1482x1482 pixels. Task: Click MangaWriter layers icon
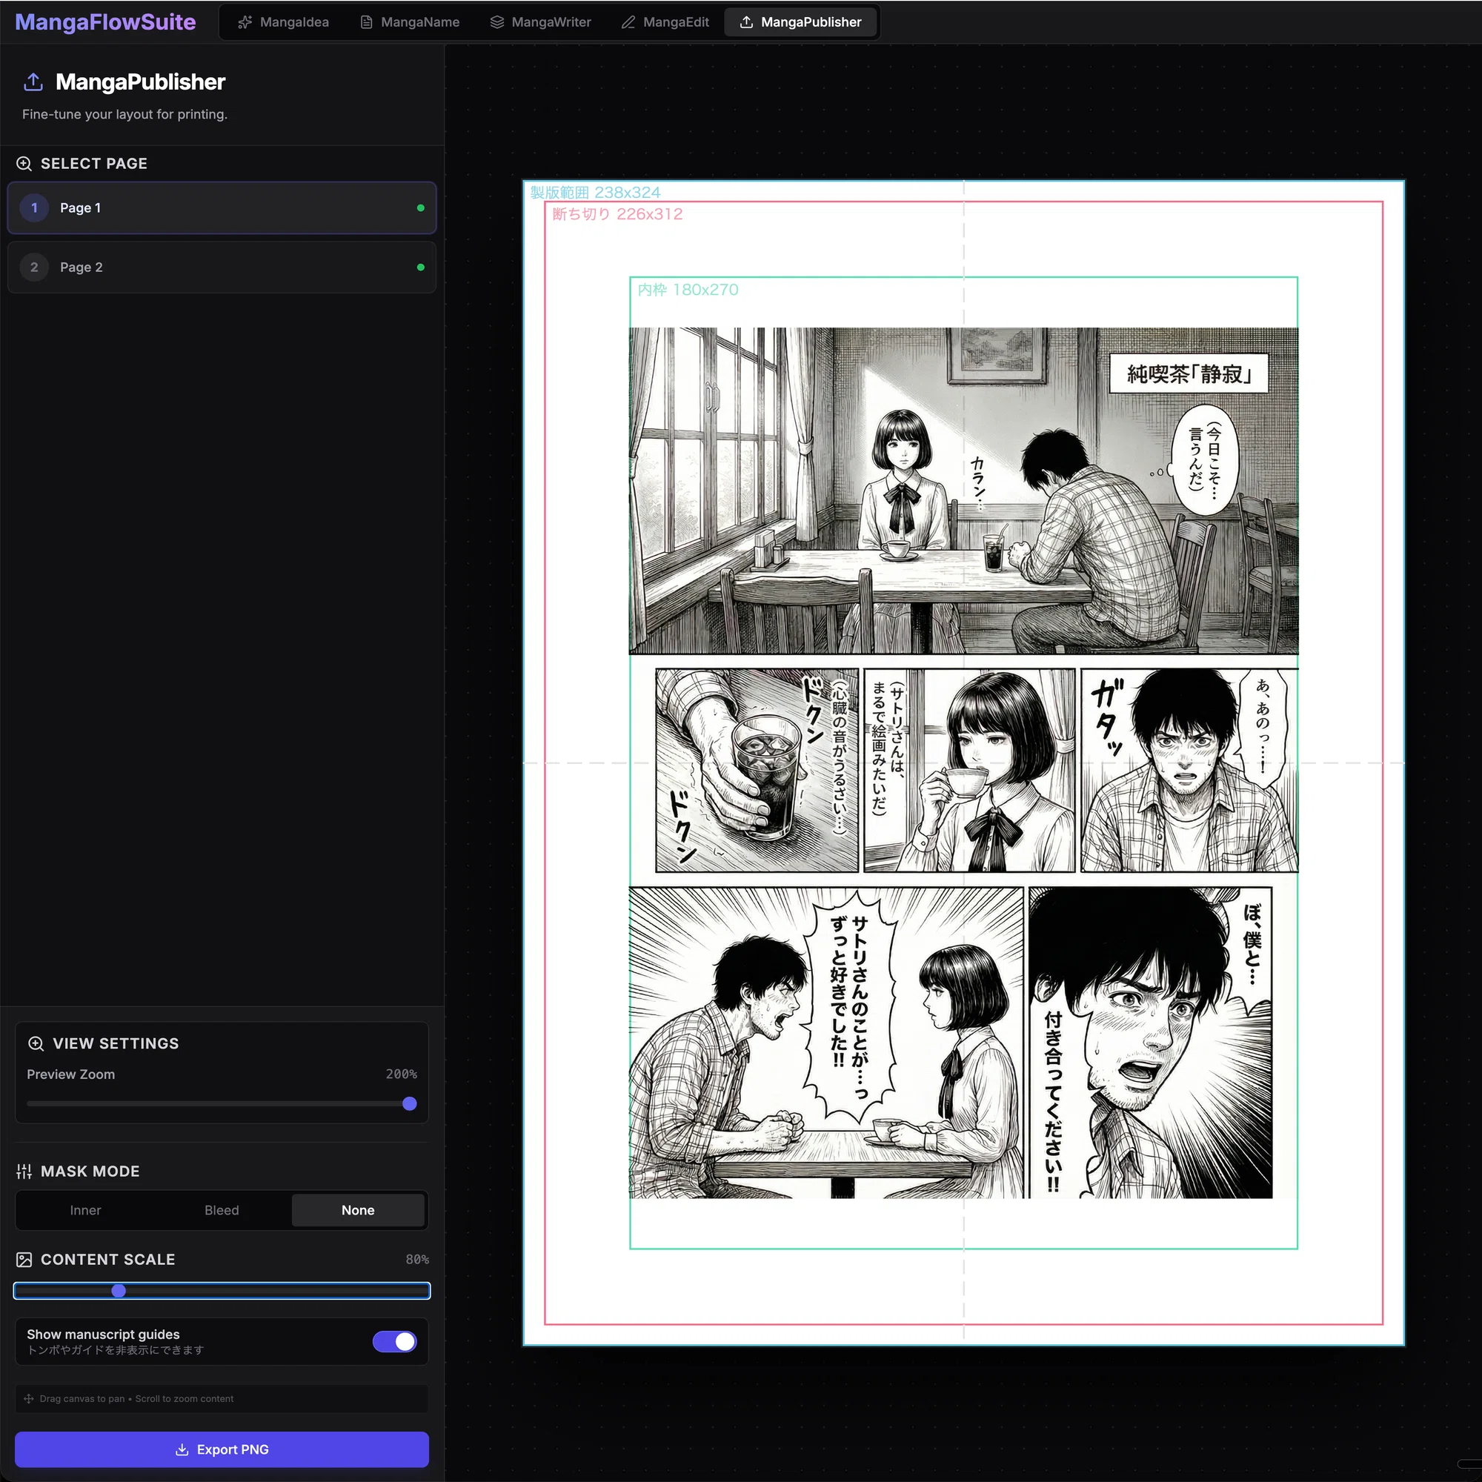(x=497, y=22)
